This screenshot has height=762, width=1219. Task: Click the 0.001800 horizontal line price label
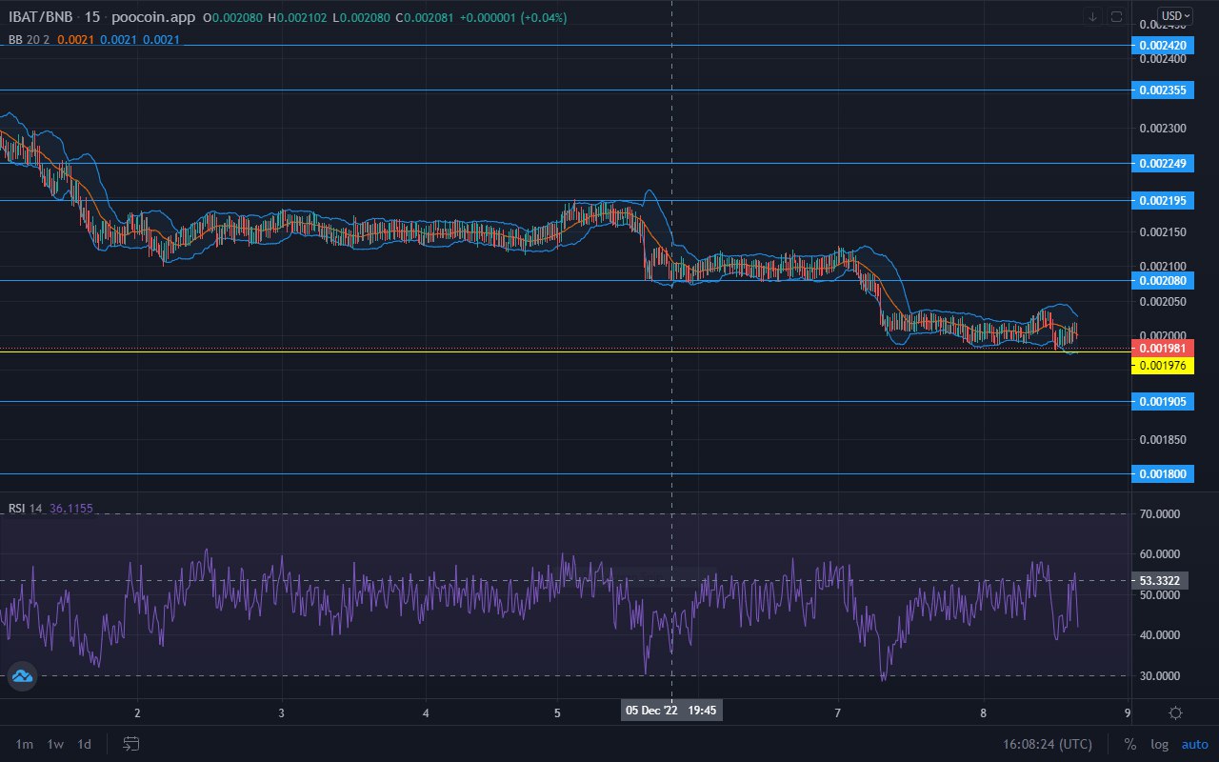[1162, 473]
